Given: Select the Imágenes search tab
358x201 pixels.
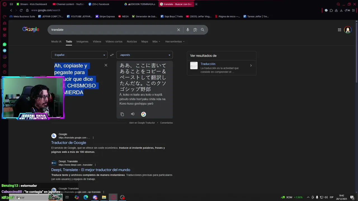Looking at the screenshot, I should (82, 42).
